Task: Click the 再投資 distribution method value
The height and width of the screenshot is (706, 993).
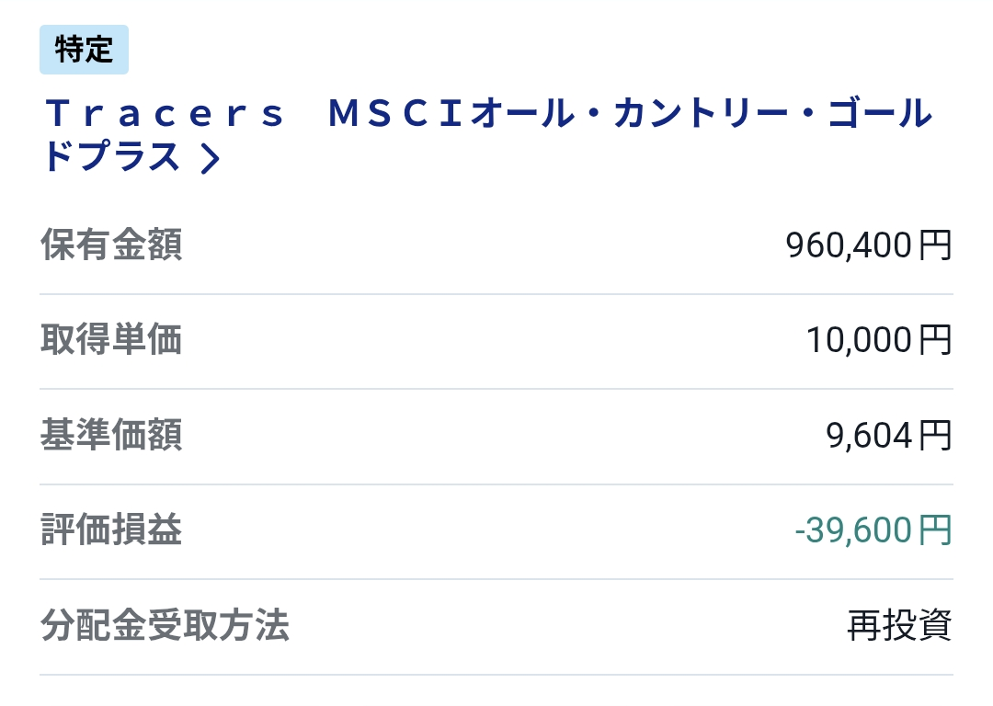Action: coord(898,626)
